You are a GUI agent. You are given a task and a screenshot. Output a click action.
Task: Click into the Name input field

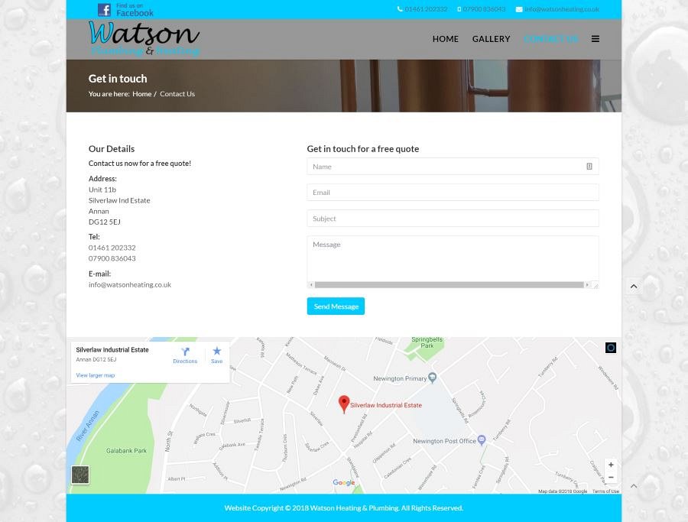[447, 167]
